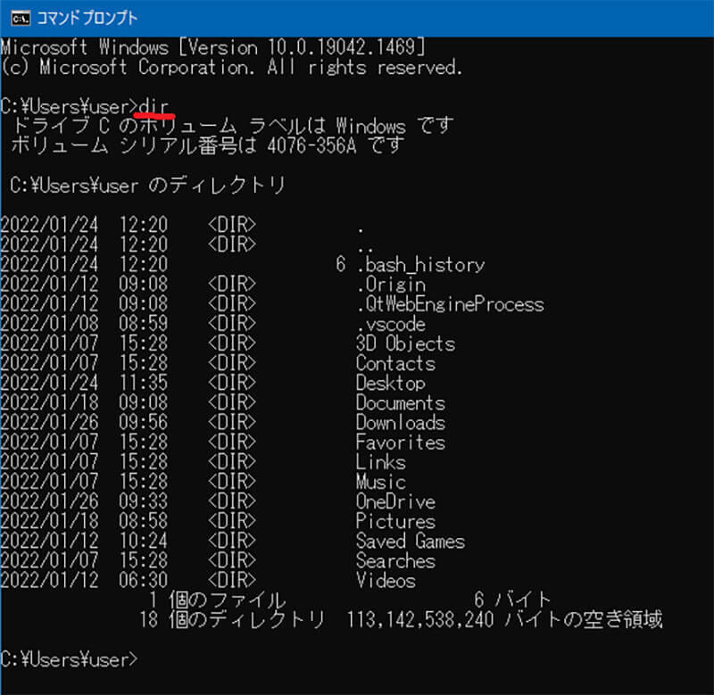Click the 3D Objects directory entry

click(x=405, y=343)
